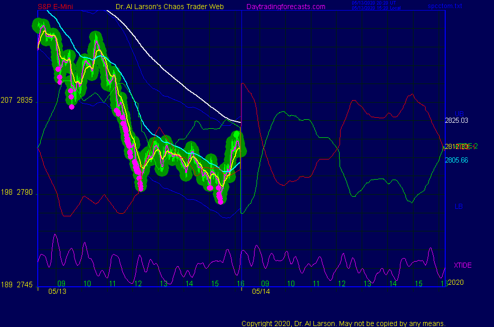This screenshot has height=327, width=494.
Task: Click "Dr. Al Larson's Chaos Trader Web" heading
Action: click(x=170, y=7)
